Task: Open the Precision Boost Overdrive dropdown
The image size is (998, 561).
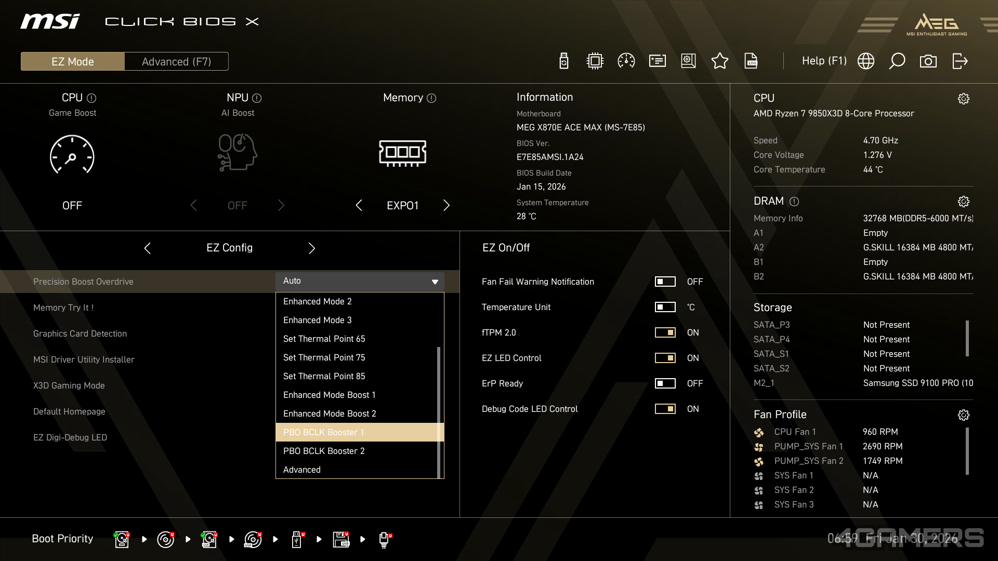Action: [359, 281]
